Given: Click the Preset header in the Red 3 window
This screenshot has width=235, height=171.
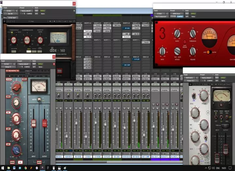Looking at the screenshot, I should [x=173, y=11].
